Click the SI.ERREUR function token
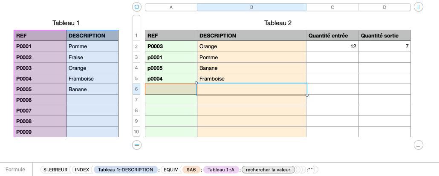439x176 pixels. [x=55, y=170]
